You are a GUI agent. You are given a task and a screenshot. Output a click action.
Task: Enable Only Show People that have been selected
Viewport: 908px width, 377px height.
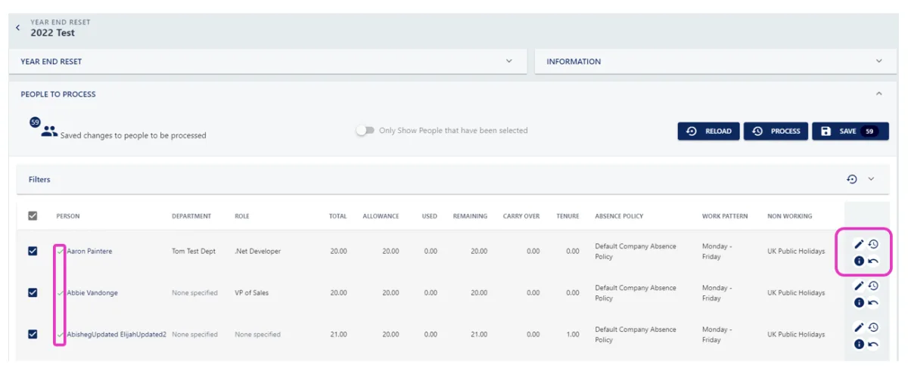coord(365,131)
